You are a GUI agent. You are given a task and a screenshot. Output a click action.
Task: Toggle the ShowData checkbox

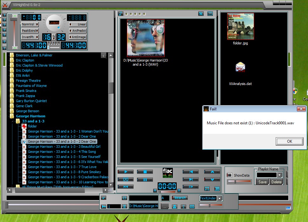[229, 175]
